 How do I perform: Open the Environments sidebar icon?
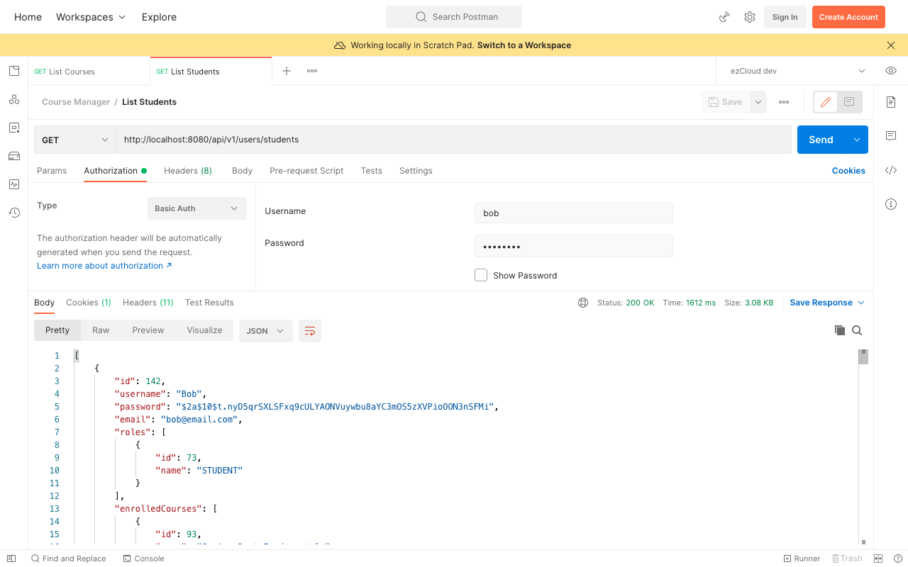coord(14,128)
